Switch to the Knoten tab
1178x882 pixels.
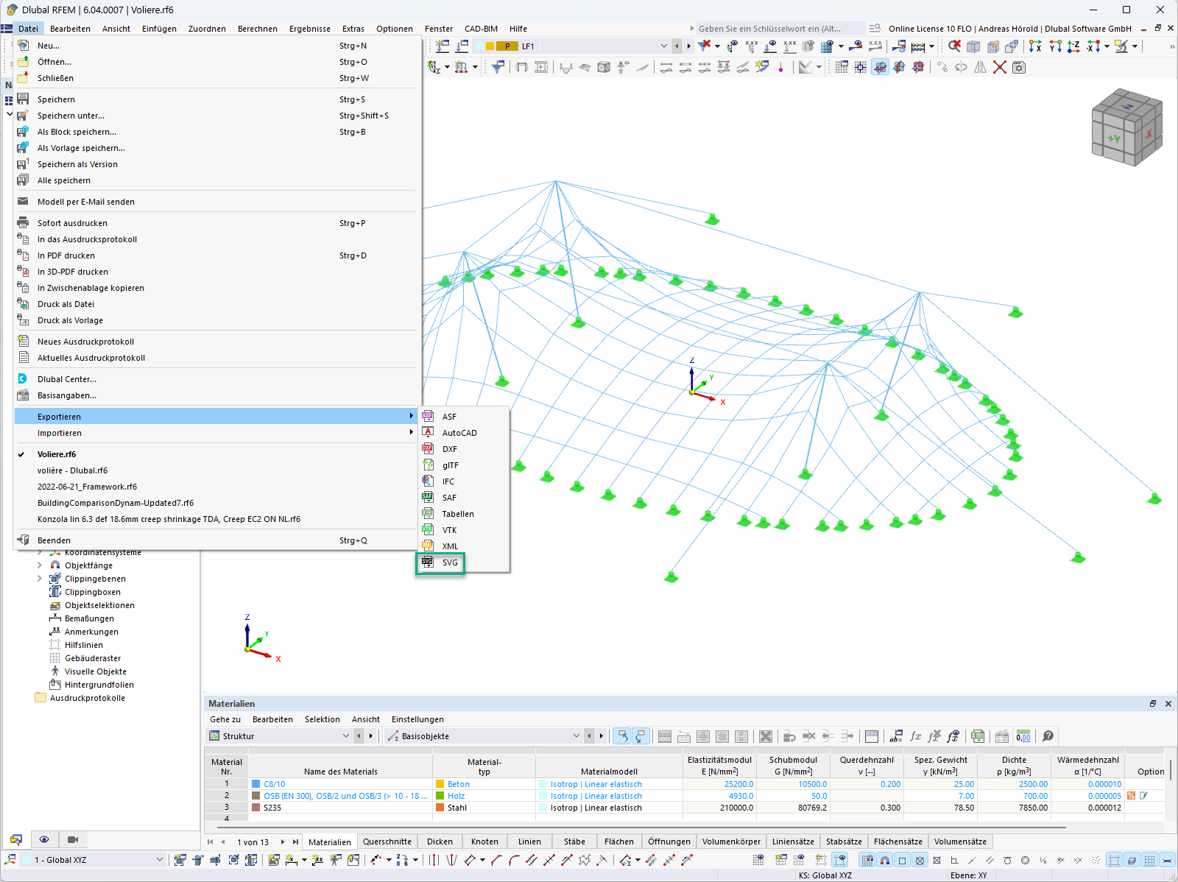[484, 842]
